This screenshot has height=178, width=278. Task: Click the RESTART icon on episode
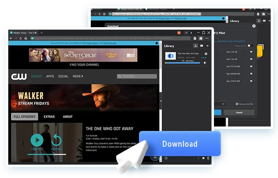click(56, 140)
